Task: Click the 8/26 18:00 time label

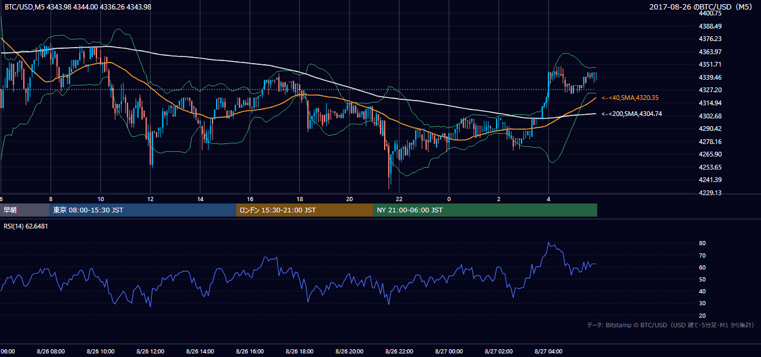Action: 300,352
